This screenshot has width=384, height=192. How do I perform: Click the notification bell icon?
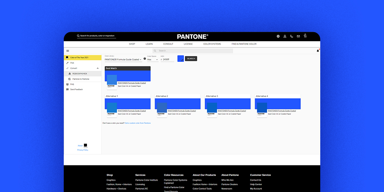click(318, 51)
